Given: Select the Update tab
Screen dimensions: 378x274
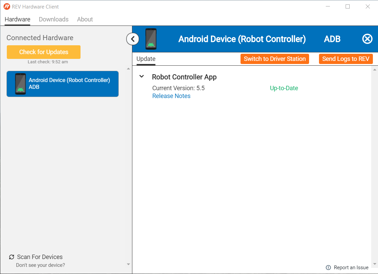Looking at the screenshot, I should [146, 59].
